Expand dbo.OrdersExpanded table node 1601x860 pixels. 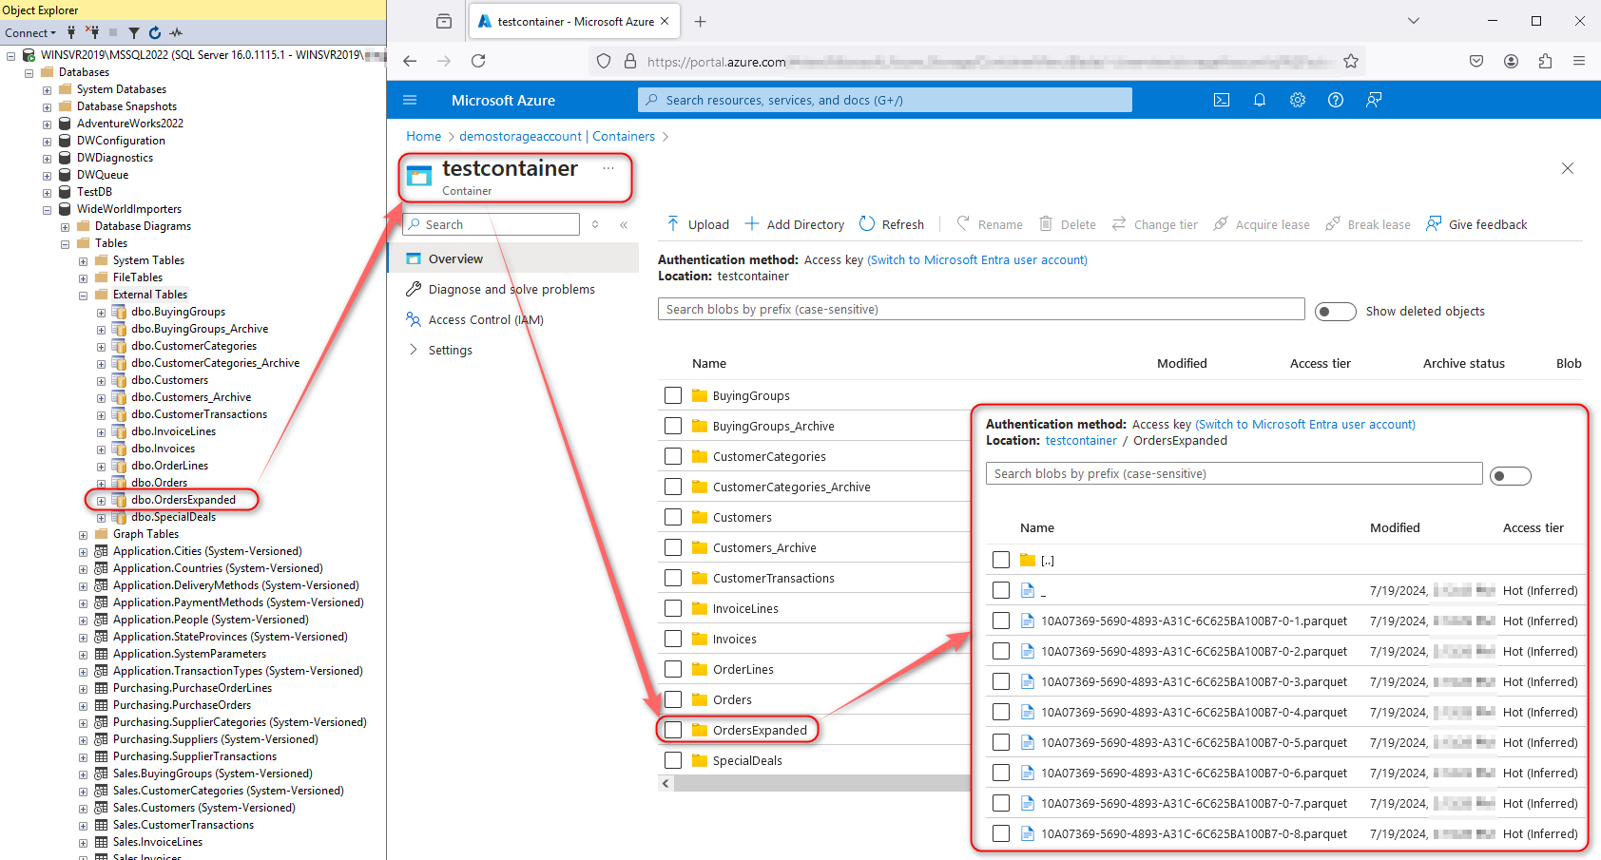click(101, 501)
